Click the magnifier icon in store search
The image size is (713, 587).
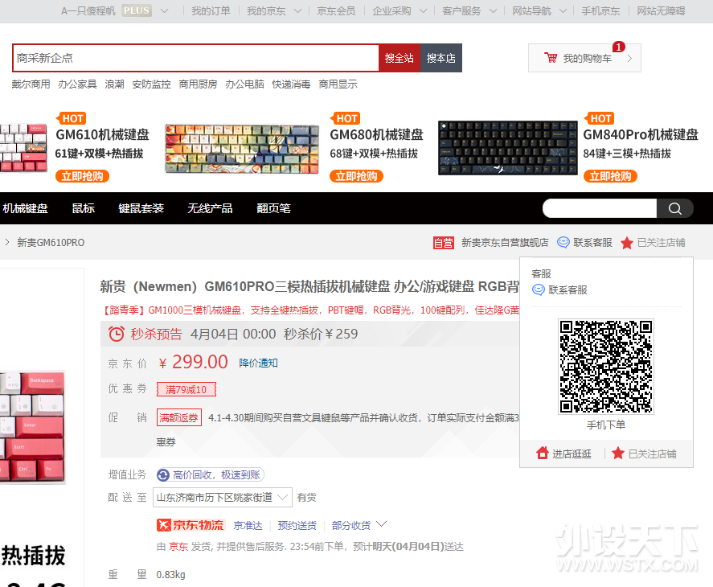pos(675,209)
